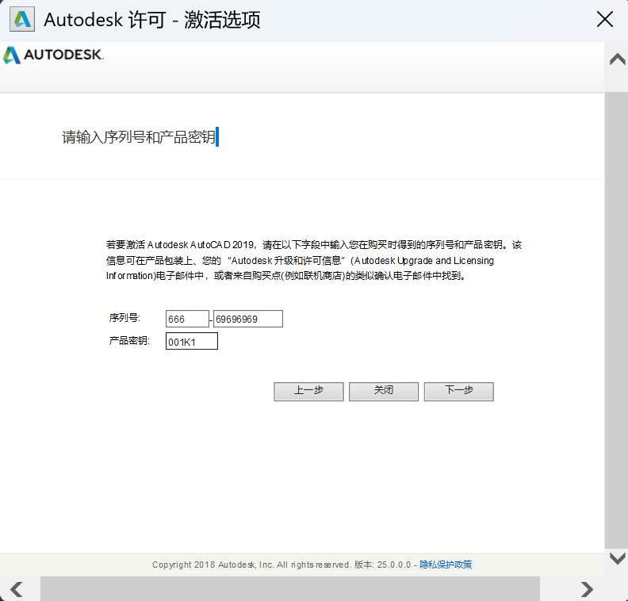Click the copyright 2018 Autodesk text

(251, 565)
